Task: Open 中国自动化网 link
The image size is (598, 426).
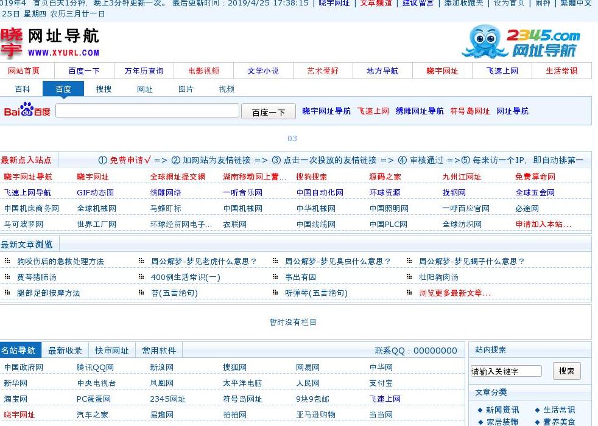Action: [x=320, y=192]
